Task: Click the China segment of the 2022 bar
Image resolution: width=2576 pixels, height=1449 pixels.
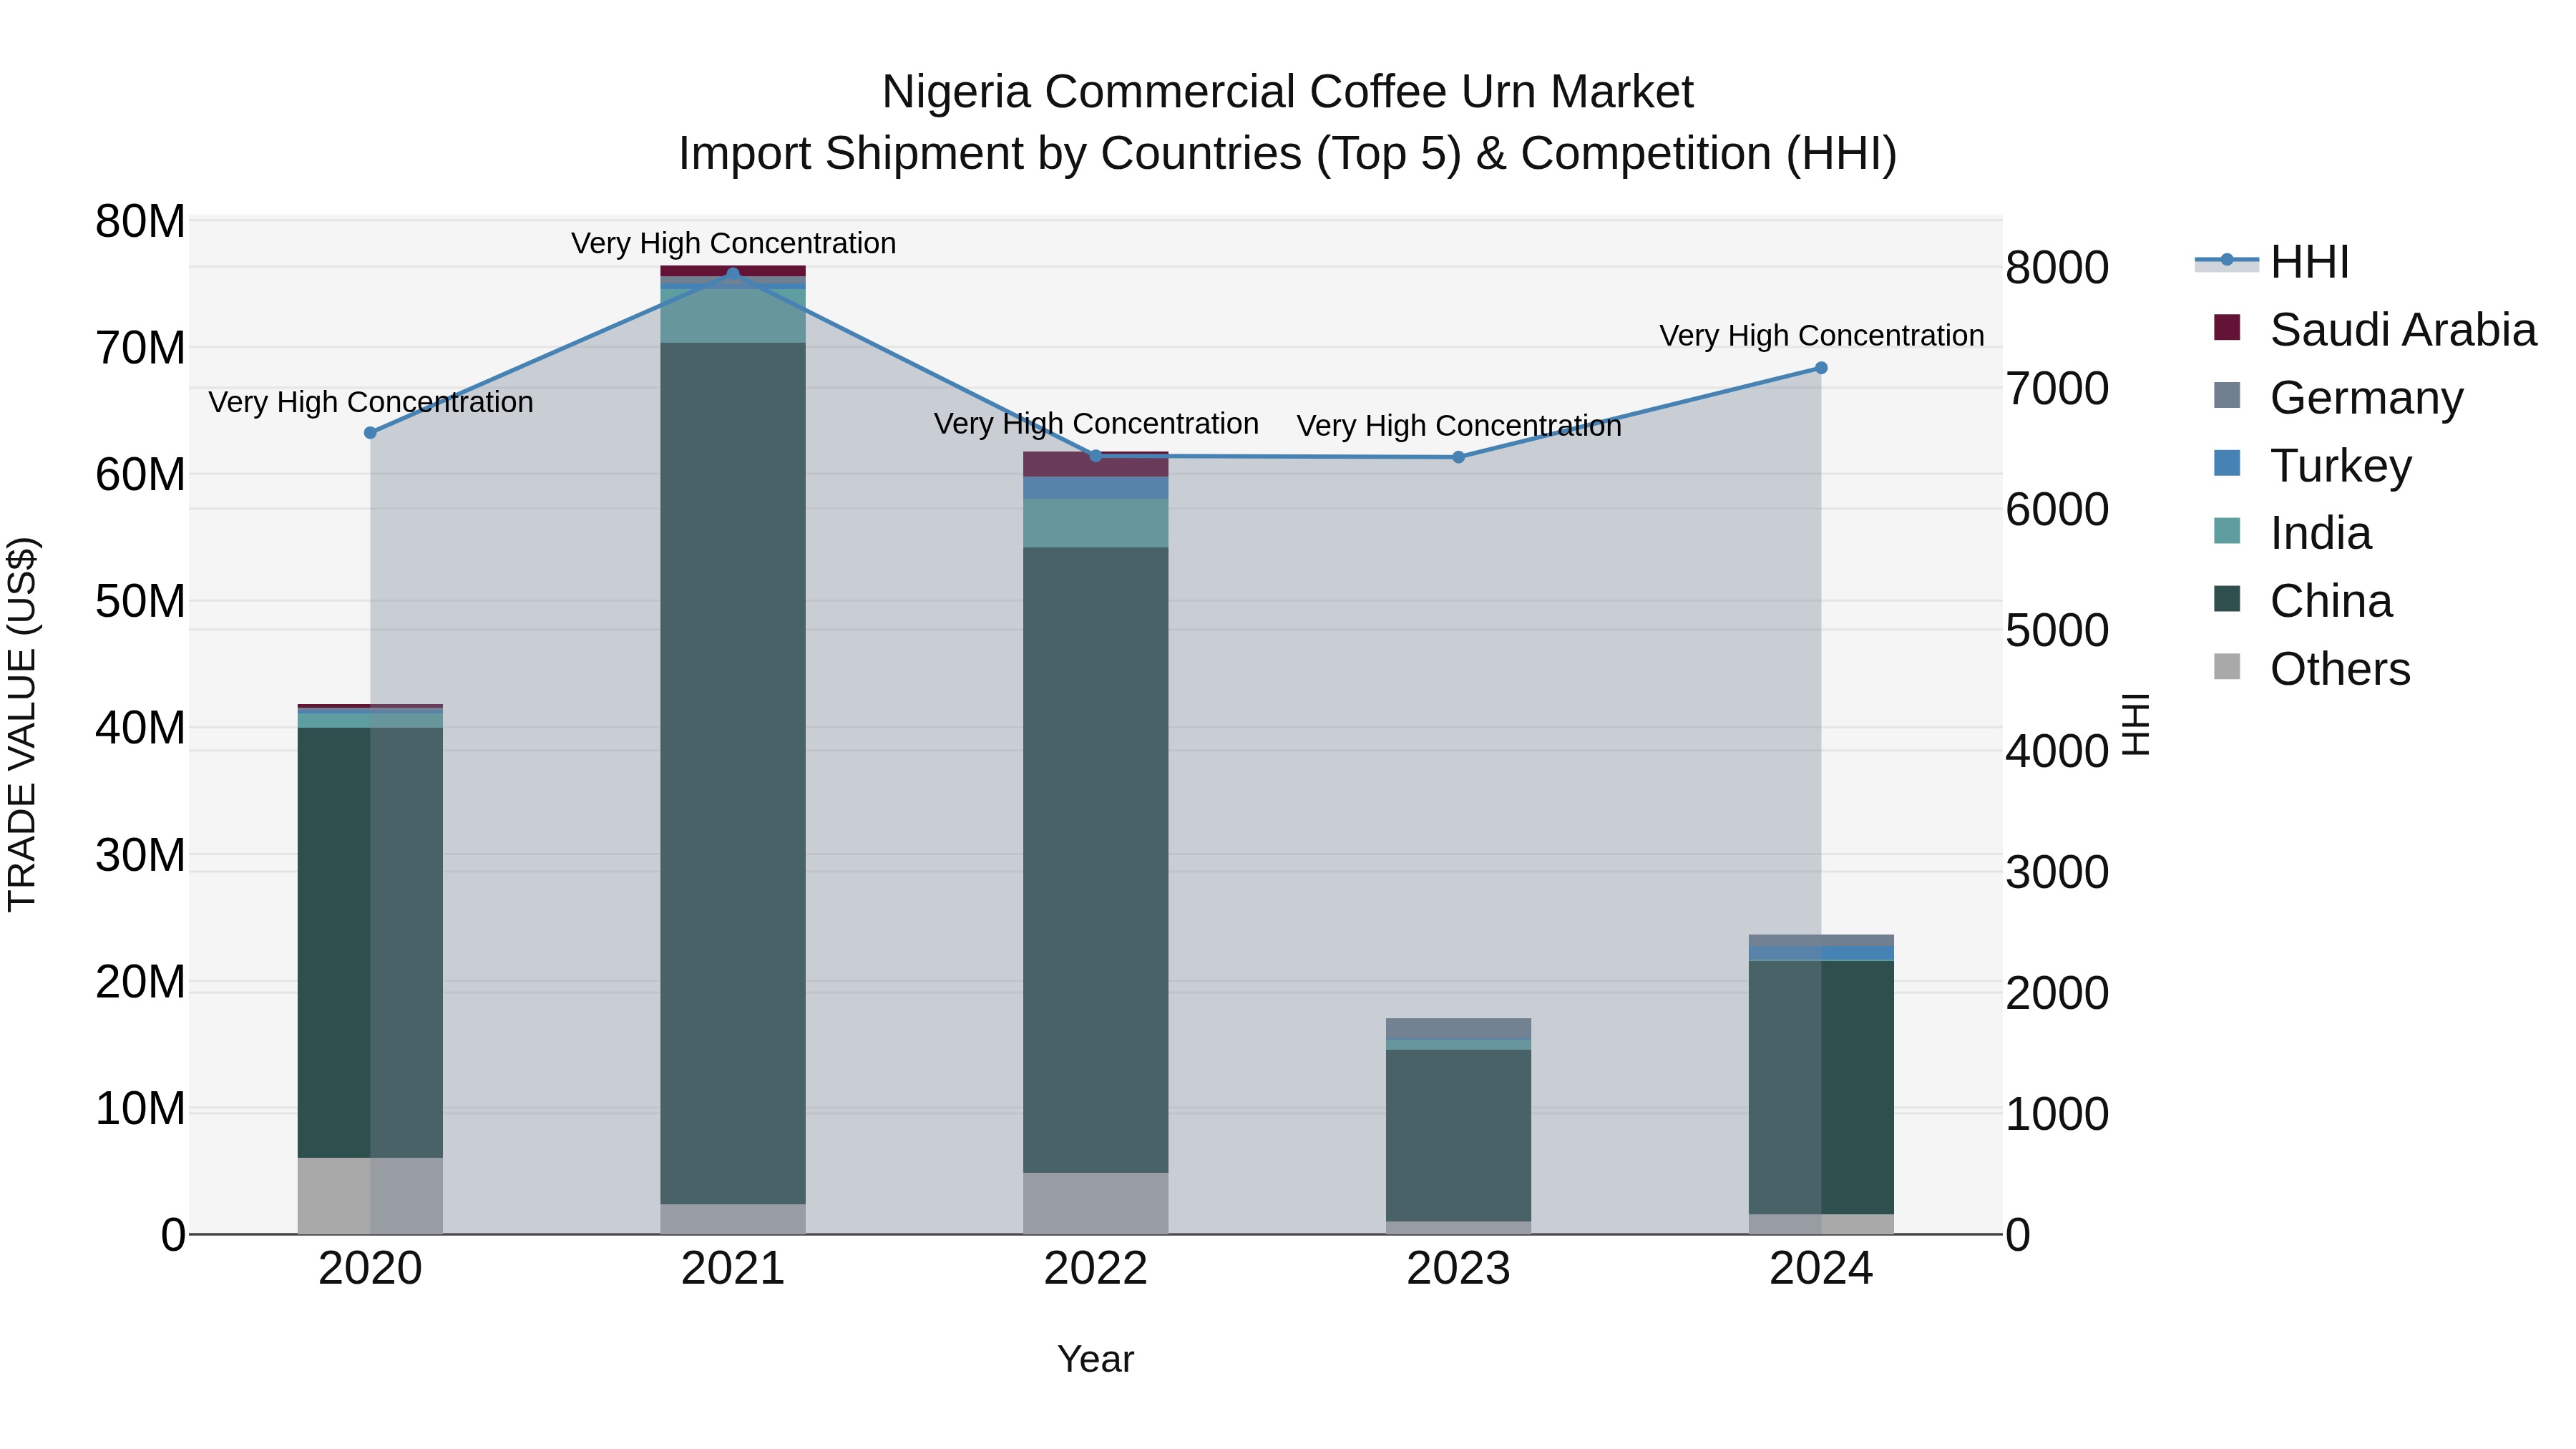Action: (x=1095, y=860)
